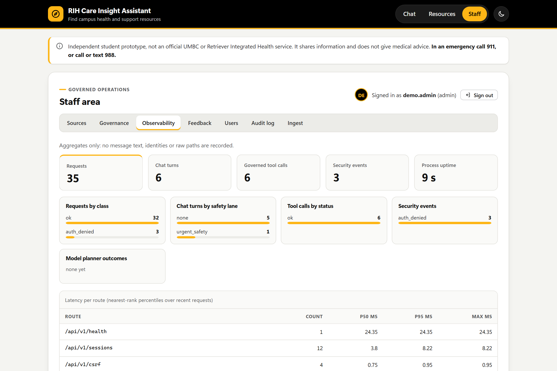
Task: Click the sign-out arrow icon
Action: pos(468,95)
